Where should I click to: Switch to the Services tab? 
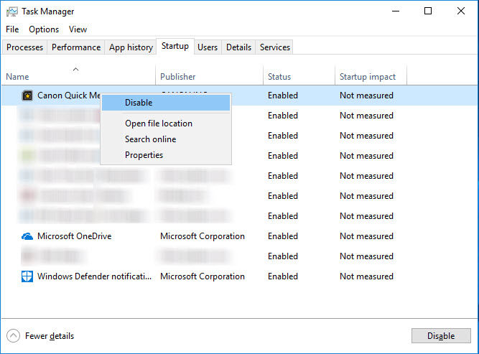[275, 47]
